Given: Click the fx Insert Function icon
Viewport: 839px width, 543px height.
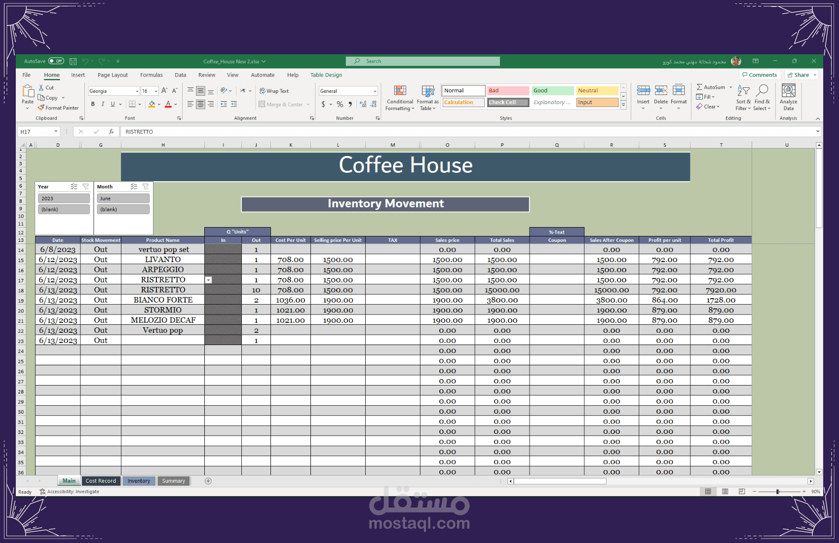Looking at the screenshot, I should tap(112, 132).
